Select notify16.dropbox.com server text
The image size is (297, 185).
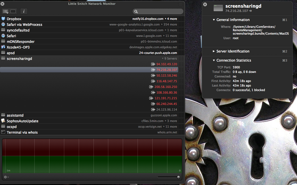coord(148,19)
